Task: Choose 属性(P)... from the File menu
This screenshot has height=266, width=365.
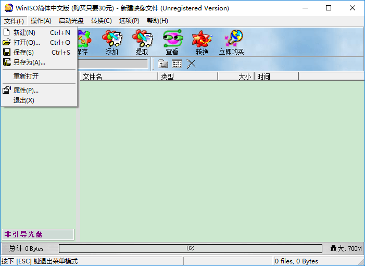Action: [39, 90]
